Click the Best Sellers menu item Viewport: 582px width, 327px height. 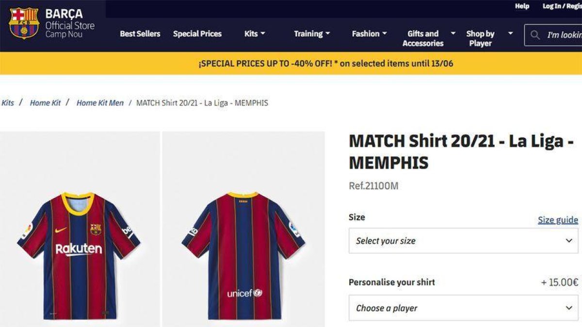(140, 34)
